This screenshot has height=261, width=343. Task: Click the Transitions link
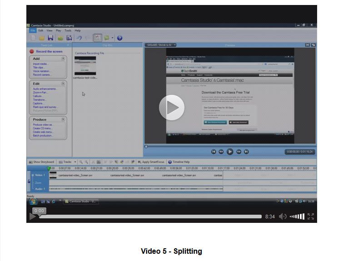[40, 100]
